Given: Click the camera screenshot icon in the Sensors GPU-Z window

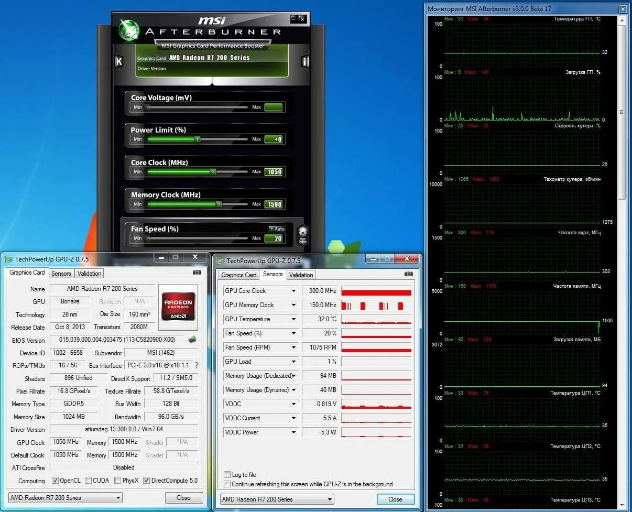Looking at the screenshot, I should pyautogui.click(x=408, y=274).
